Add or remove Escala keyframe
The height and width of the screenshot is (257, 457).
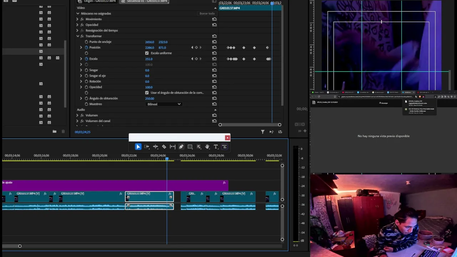(x=196, y=59)
